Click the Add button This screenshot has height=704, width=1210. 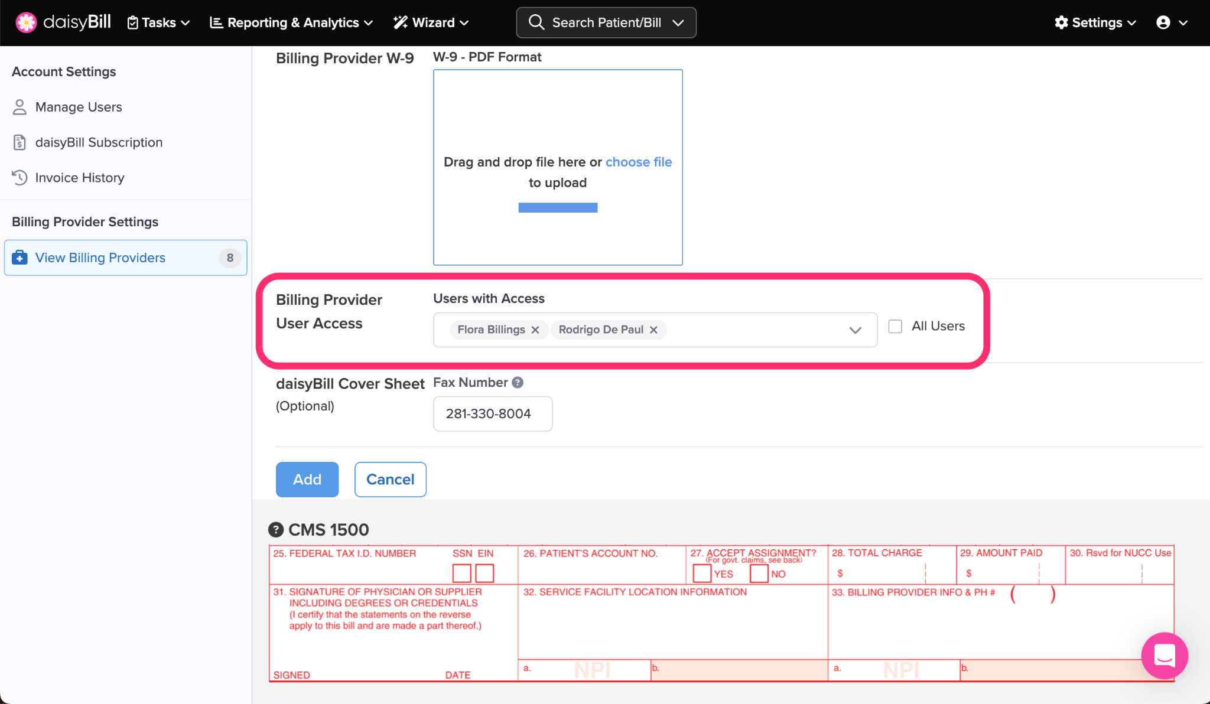307,480
